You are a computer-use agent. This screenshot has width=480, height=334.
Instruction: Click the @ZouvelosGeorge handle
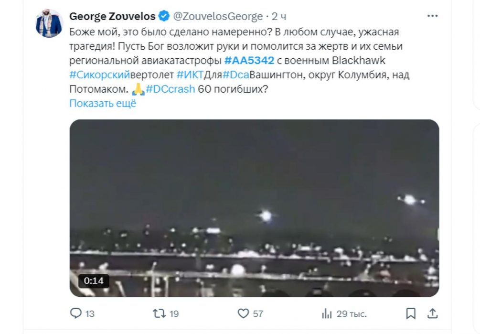click(x=217, y=16)
